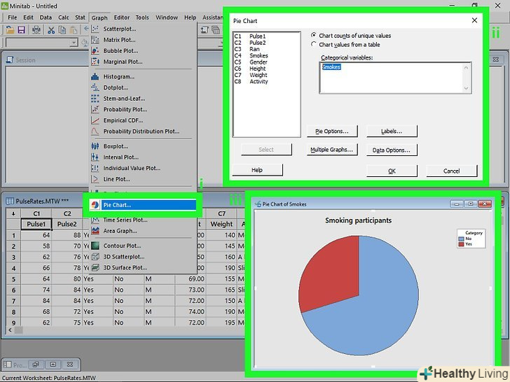Select Empirical CDF graph

click(x=123, y=120)
